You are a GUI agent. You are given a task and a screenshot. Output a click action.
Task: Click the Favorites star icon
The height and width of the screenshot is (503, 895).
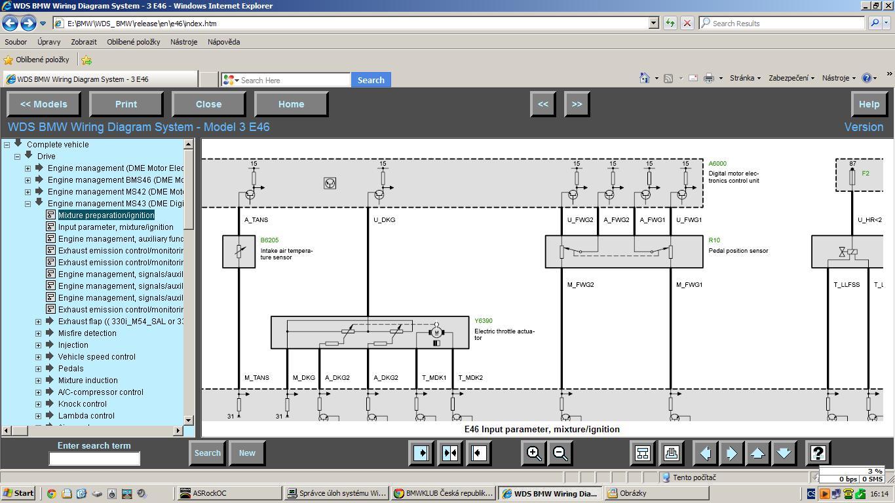click(x=9, y=60)
